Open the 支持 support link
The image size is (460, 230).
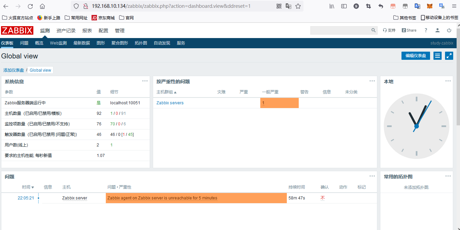(x=389, y=30)
